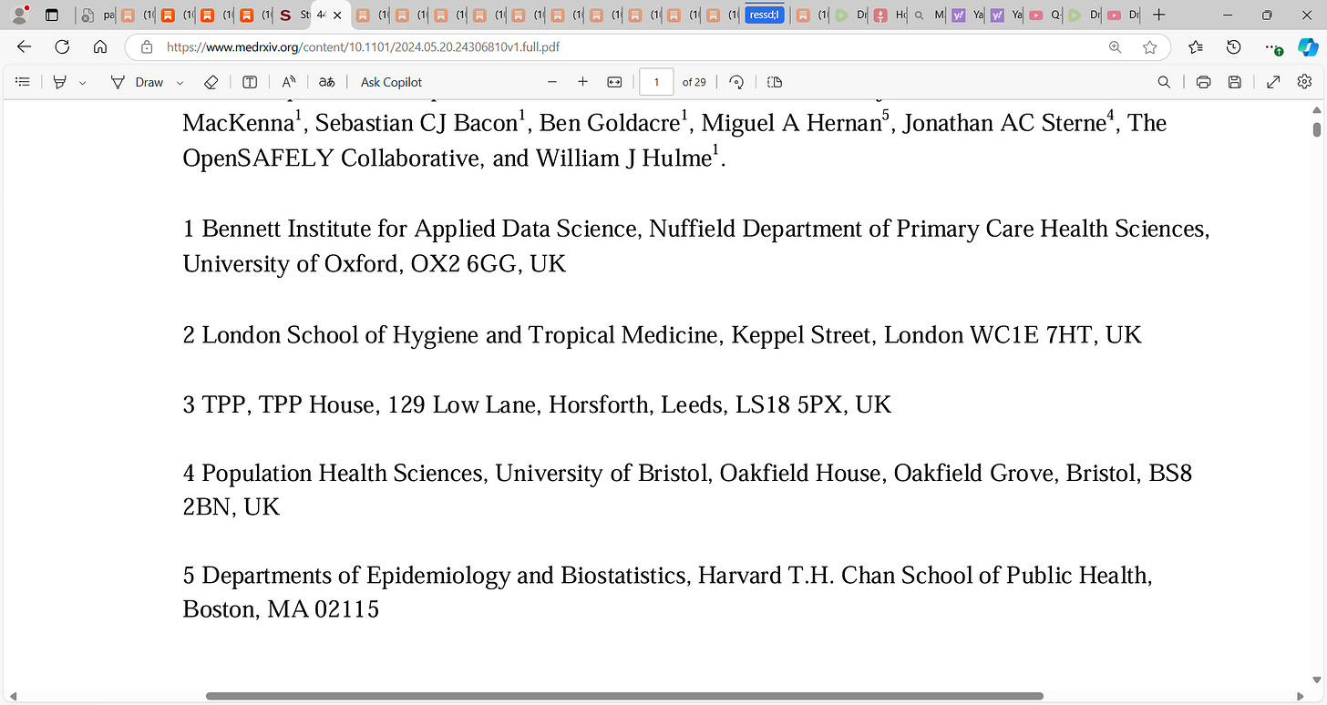Open the tab actions menu icon

coord(52,15)
